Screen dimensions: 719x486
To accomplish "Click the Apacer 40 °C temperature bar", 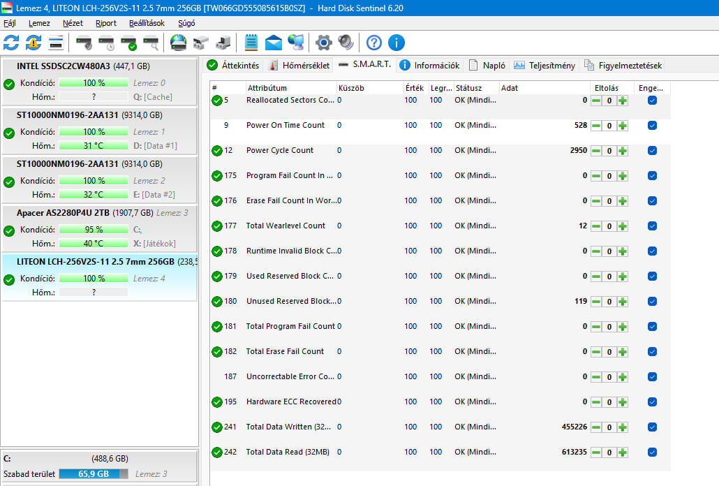I will [x=94, y=244].
